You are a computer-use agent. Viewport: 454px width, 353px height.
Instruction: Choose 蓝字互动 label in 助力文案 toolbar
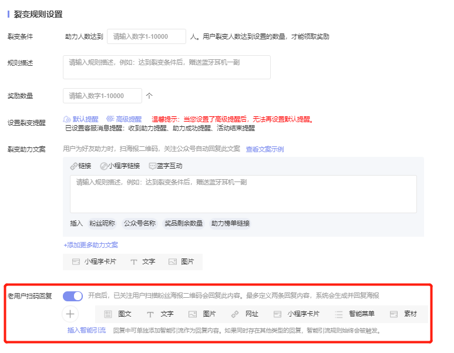pos(170,166)
